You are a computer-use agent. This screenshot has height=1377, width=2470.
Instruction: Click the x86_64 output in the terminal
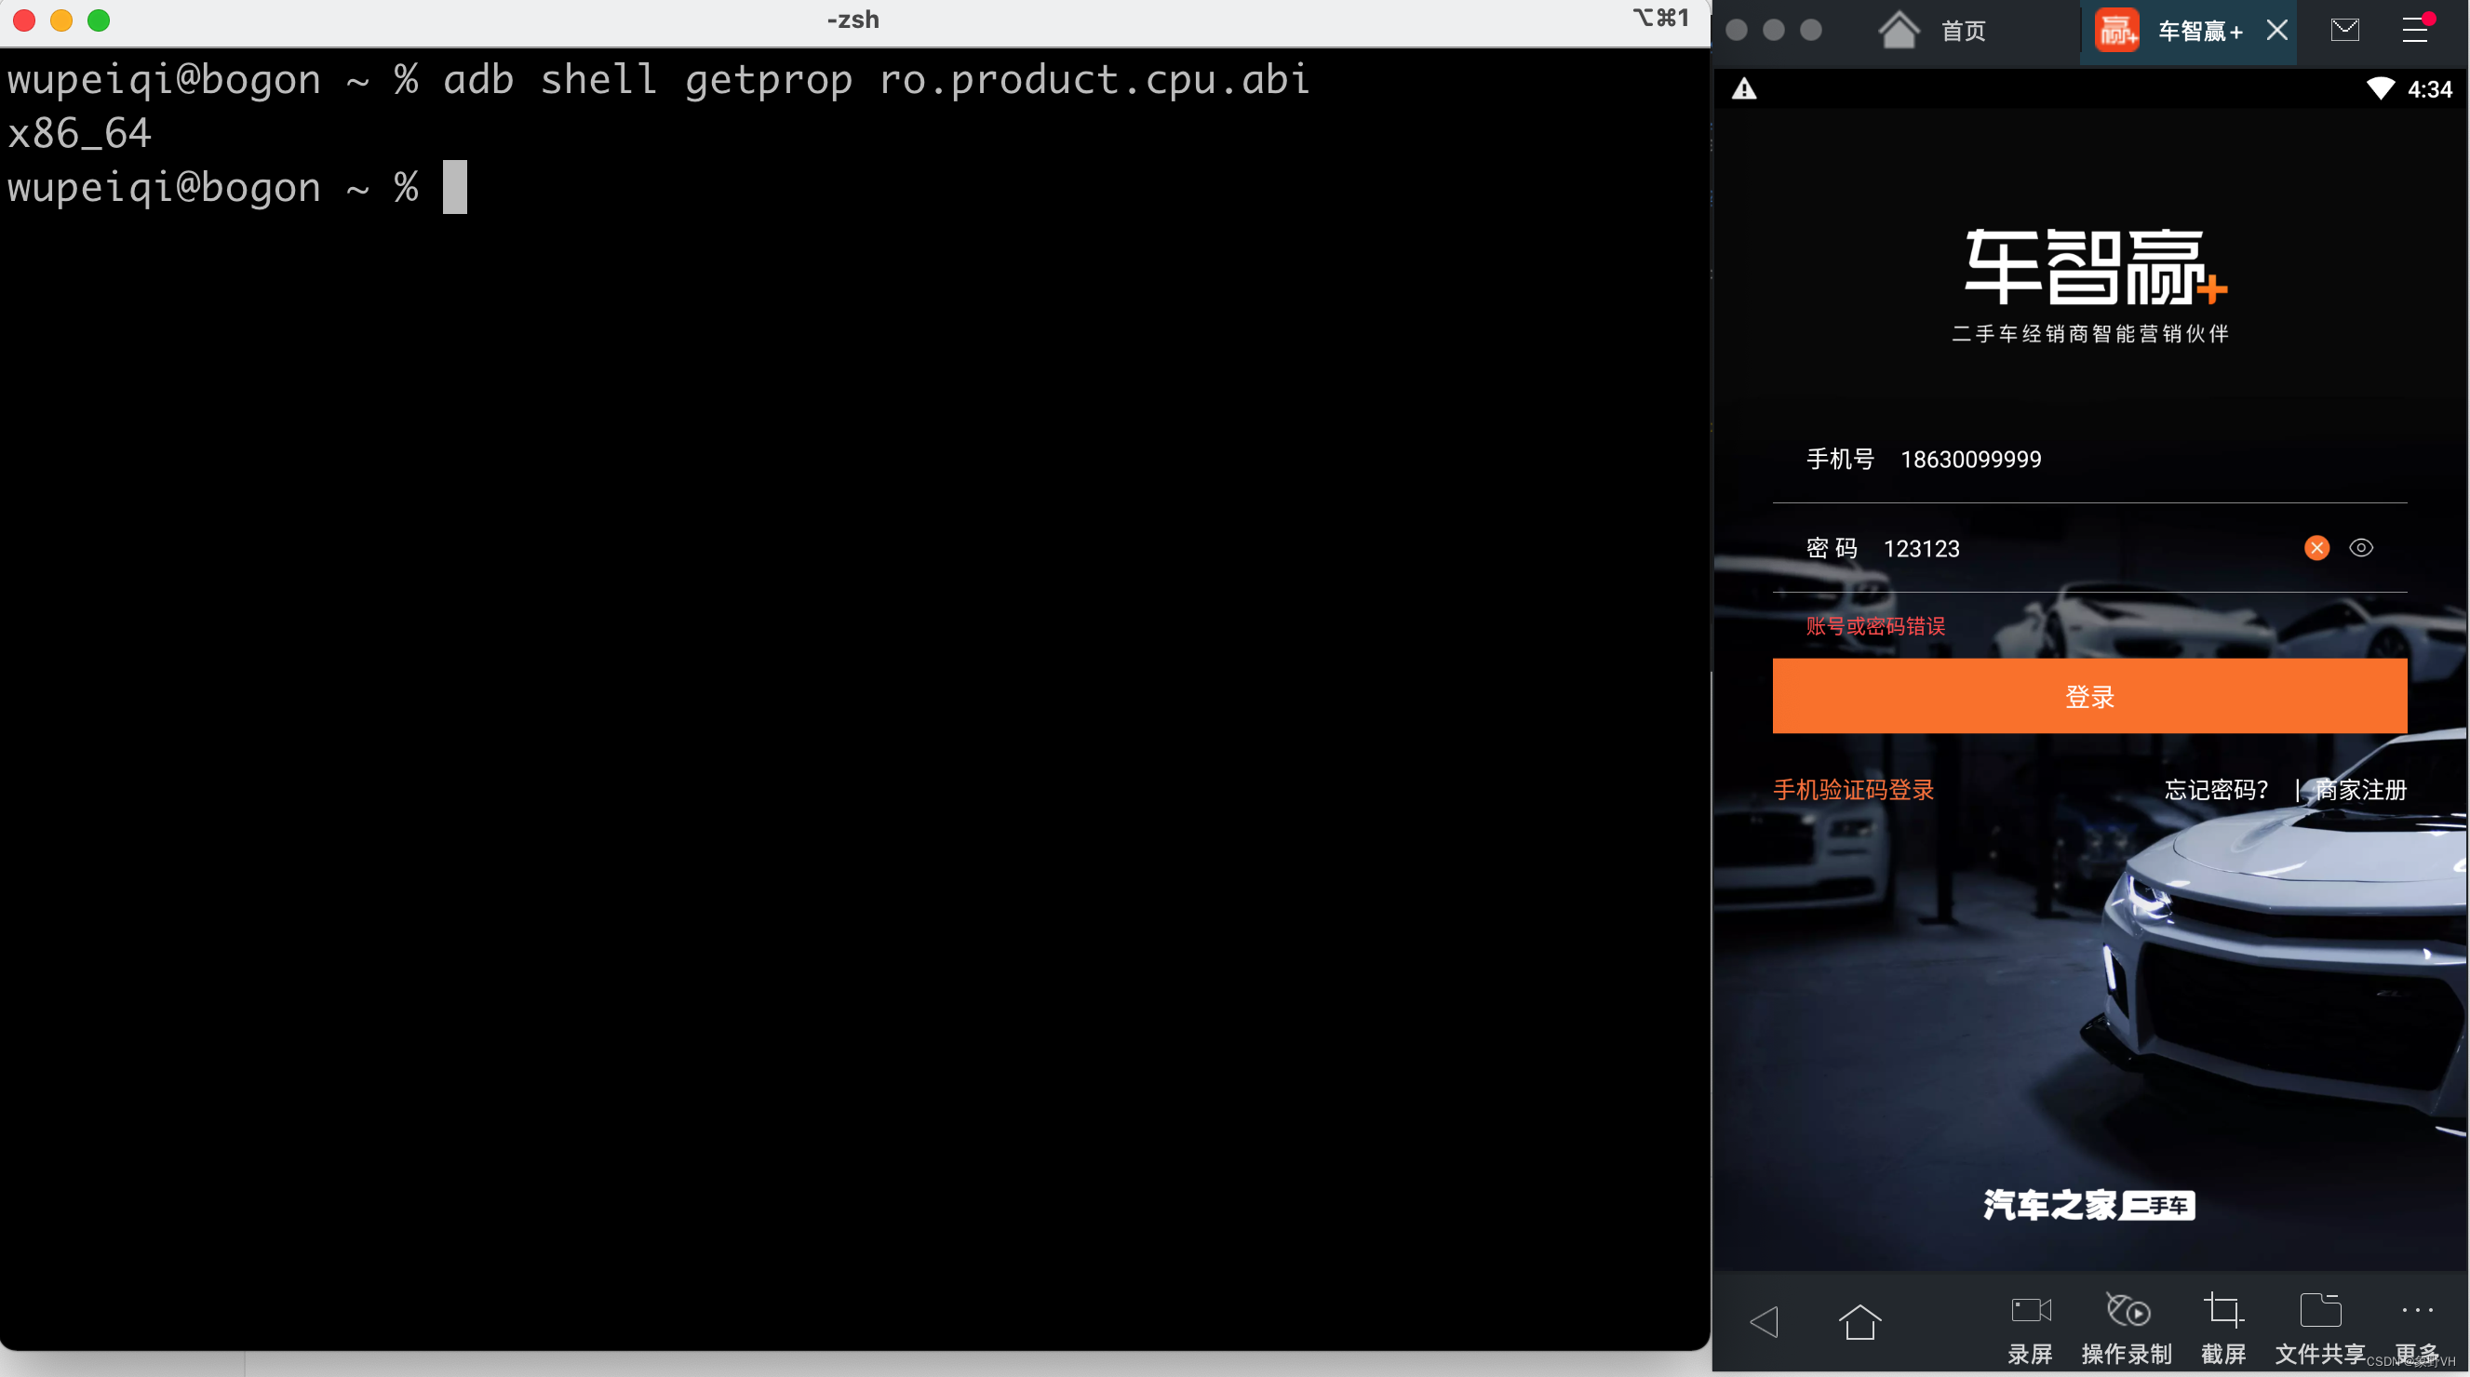80,133
